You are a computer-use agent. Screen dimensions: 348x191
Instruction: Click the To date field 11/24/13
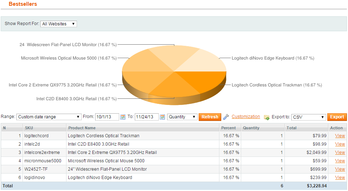click(147, 117)
